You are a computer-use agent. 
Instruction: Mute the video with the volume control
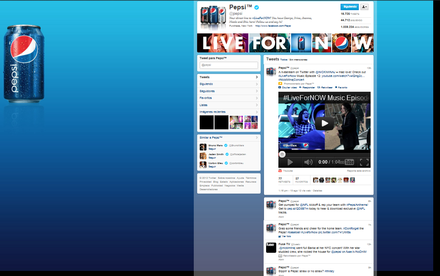308,162
